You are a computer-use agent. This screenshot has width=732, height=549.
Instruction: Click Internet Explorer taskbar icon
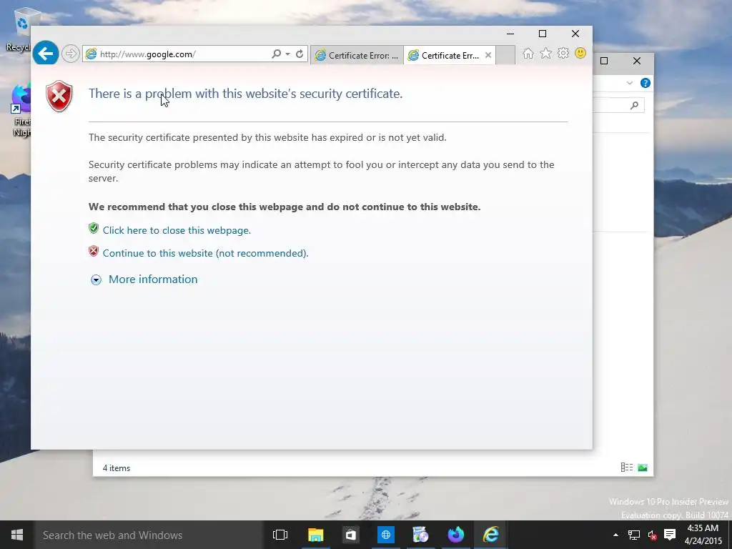[x=490, y=535]
